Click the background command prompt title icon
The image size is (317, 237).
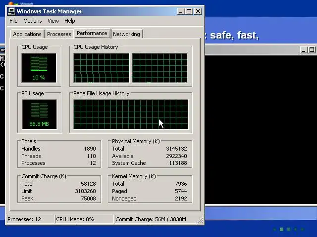point(2,50)
